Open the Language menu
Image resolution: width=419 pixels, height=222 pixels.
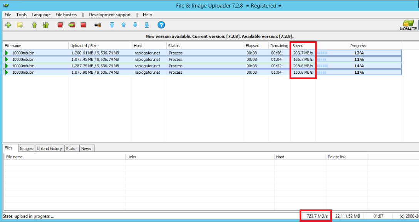(x=41, y=15)
